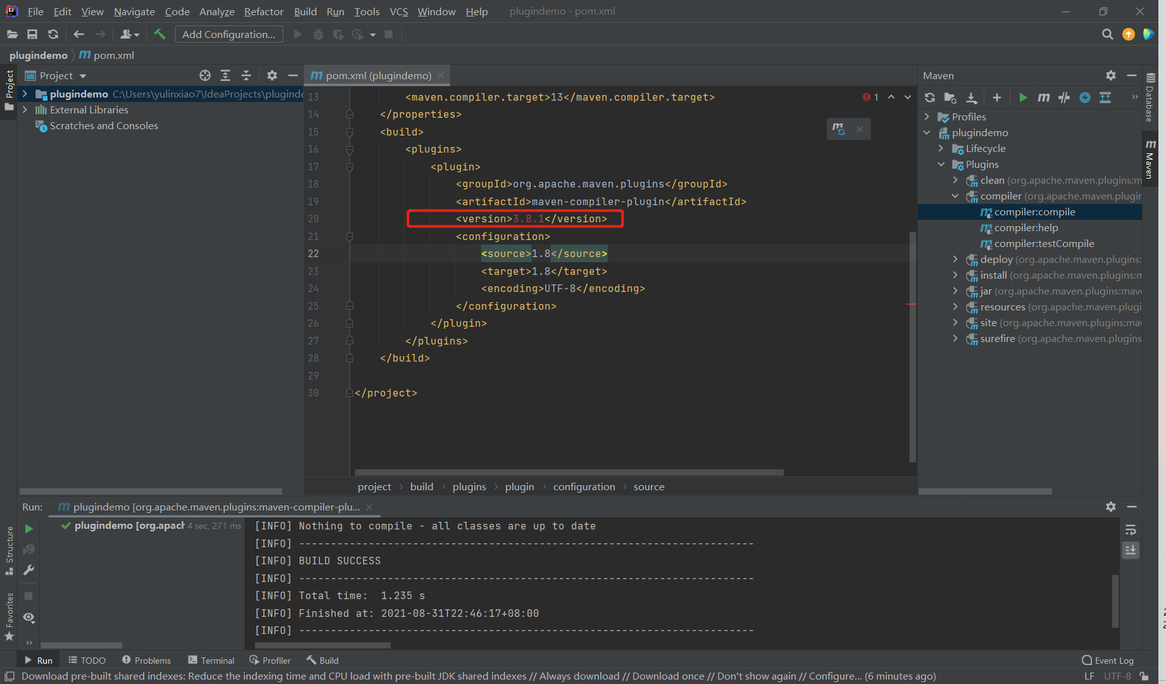Open Terminal tool window tab

211,660
